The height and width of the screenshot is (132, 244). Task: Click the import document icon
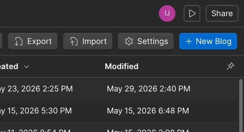point(74,41)
